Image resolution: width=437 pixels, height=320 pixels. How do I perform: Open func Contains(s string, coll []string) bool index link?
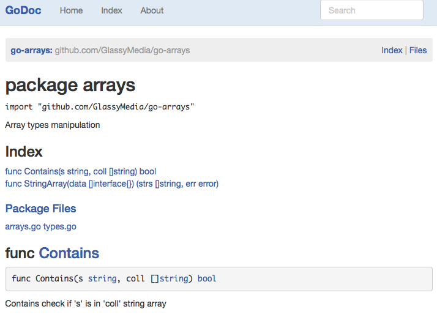81,171
